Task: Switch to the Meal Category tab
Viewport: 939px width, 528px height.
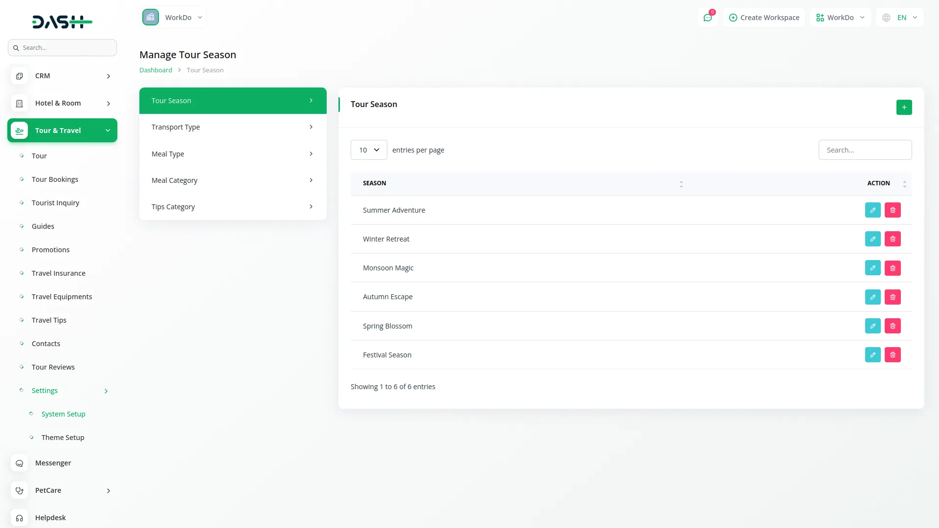Action: (233, 180)
